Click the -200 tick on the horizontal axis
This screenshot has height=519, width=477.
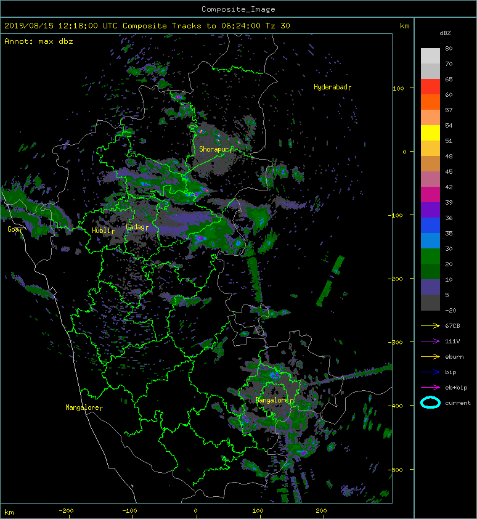click(x=66, y=511)
